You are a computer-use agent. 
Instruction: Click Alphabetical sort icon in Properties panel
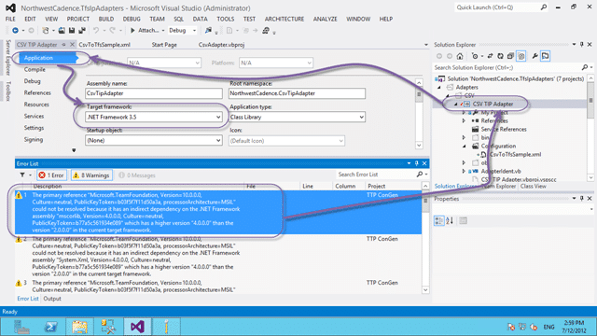450,220
